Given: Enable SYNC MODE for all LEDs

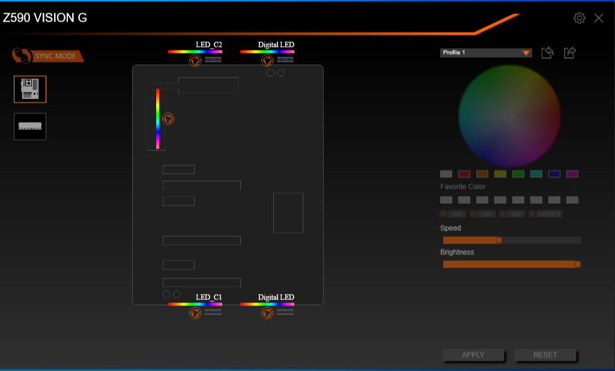Looking at the screenshot, I should coord(48,56).
